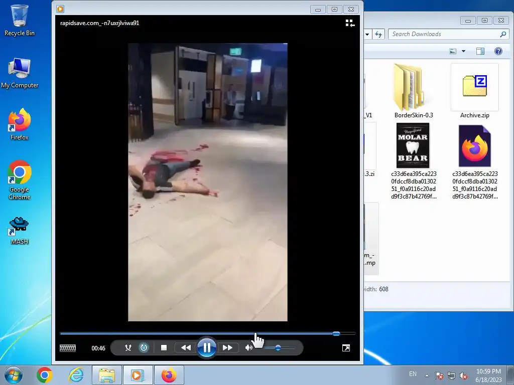514x385 pixels.
Task: Switch to File Explorer taskbar button
Action: [107, 375]
